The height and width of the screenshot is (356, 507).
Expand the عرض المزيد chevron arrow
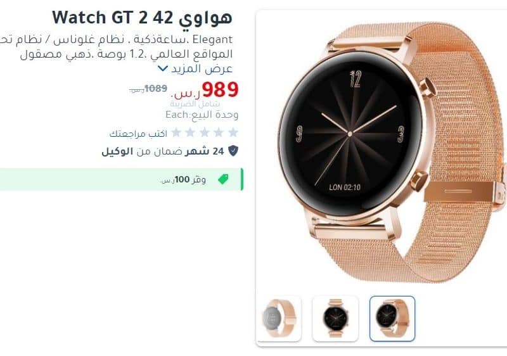(x=162, y=69)
